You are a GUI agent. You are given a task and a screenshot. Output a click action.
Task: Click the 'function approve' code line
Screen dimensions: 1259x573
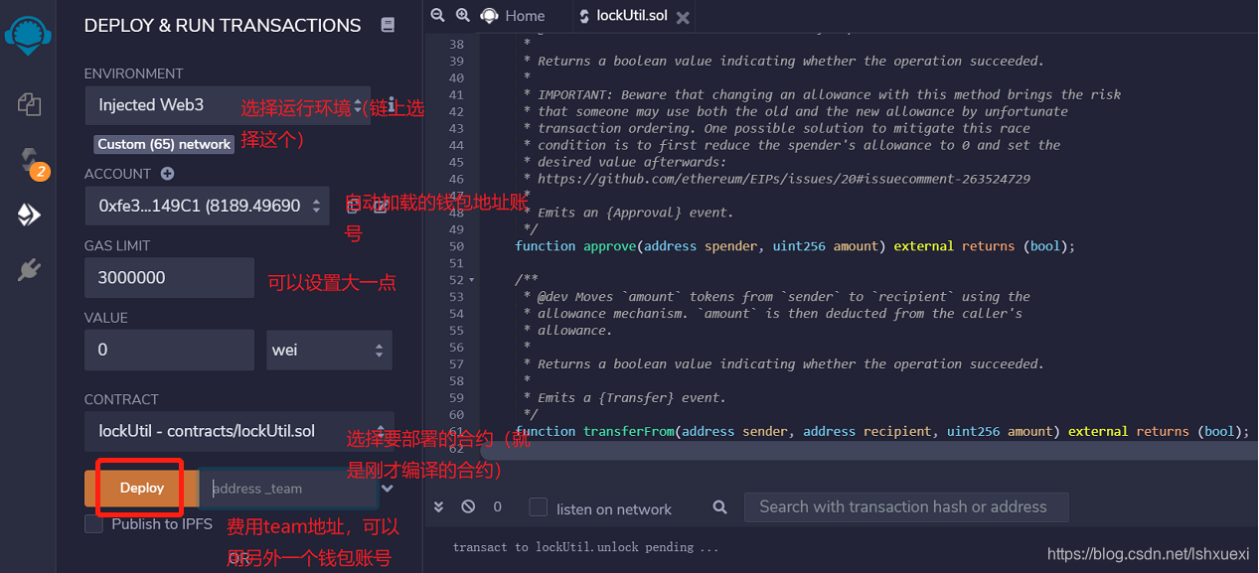point(795,245)
